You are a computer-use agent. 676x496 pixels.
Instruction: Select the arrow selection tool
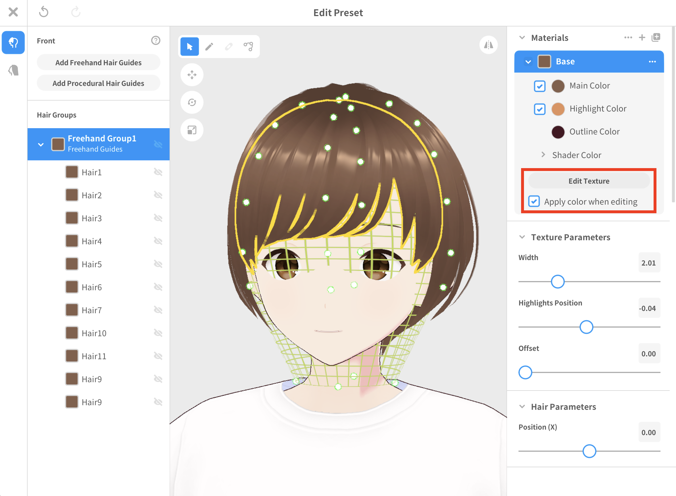(189, 47)
